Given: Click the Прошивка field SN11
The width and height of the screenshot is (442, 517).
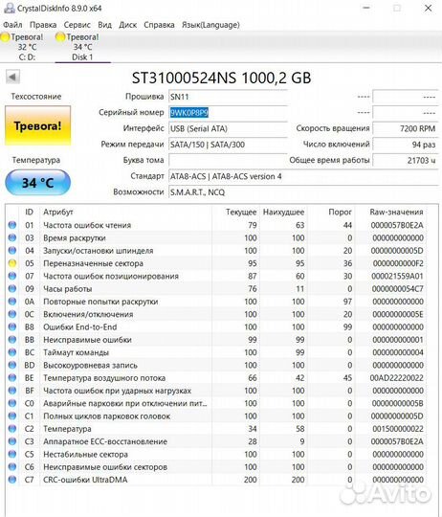Looking at the screenshot, I should pos(228,97).
